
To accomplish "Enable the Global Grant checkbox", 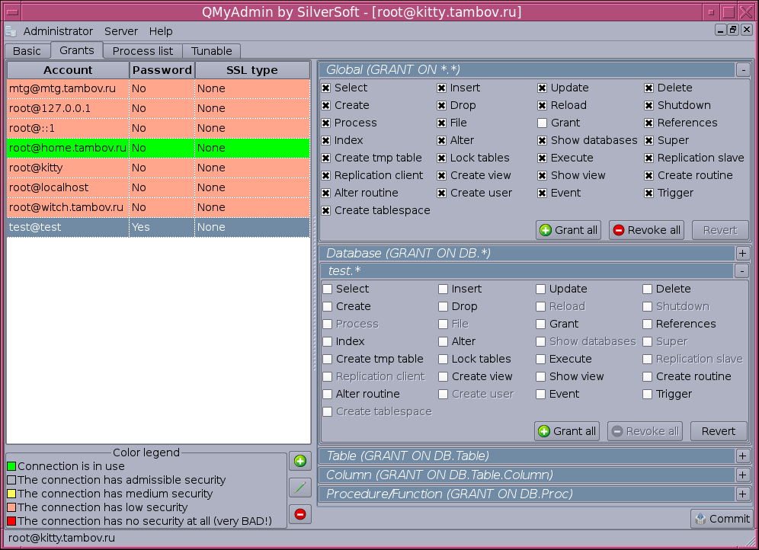I will (x=542, y=123).
